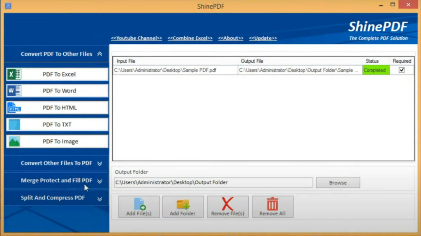Select the PDF To Excel converter
The image size is (421, 236).
(x=57, y=75)
